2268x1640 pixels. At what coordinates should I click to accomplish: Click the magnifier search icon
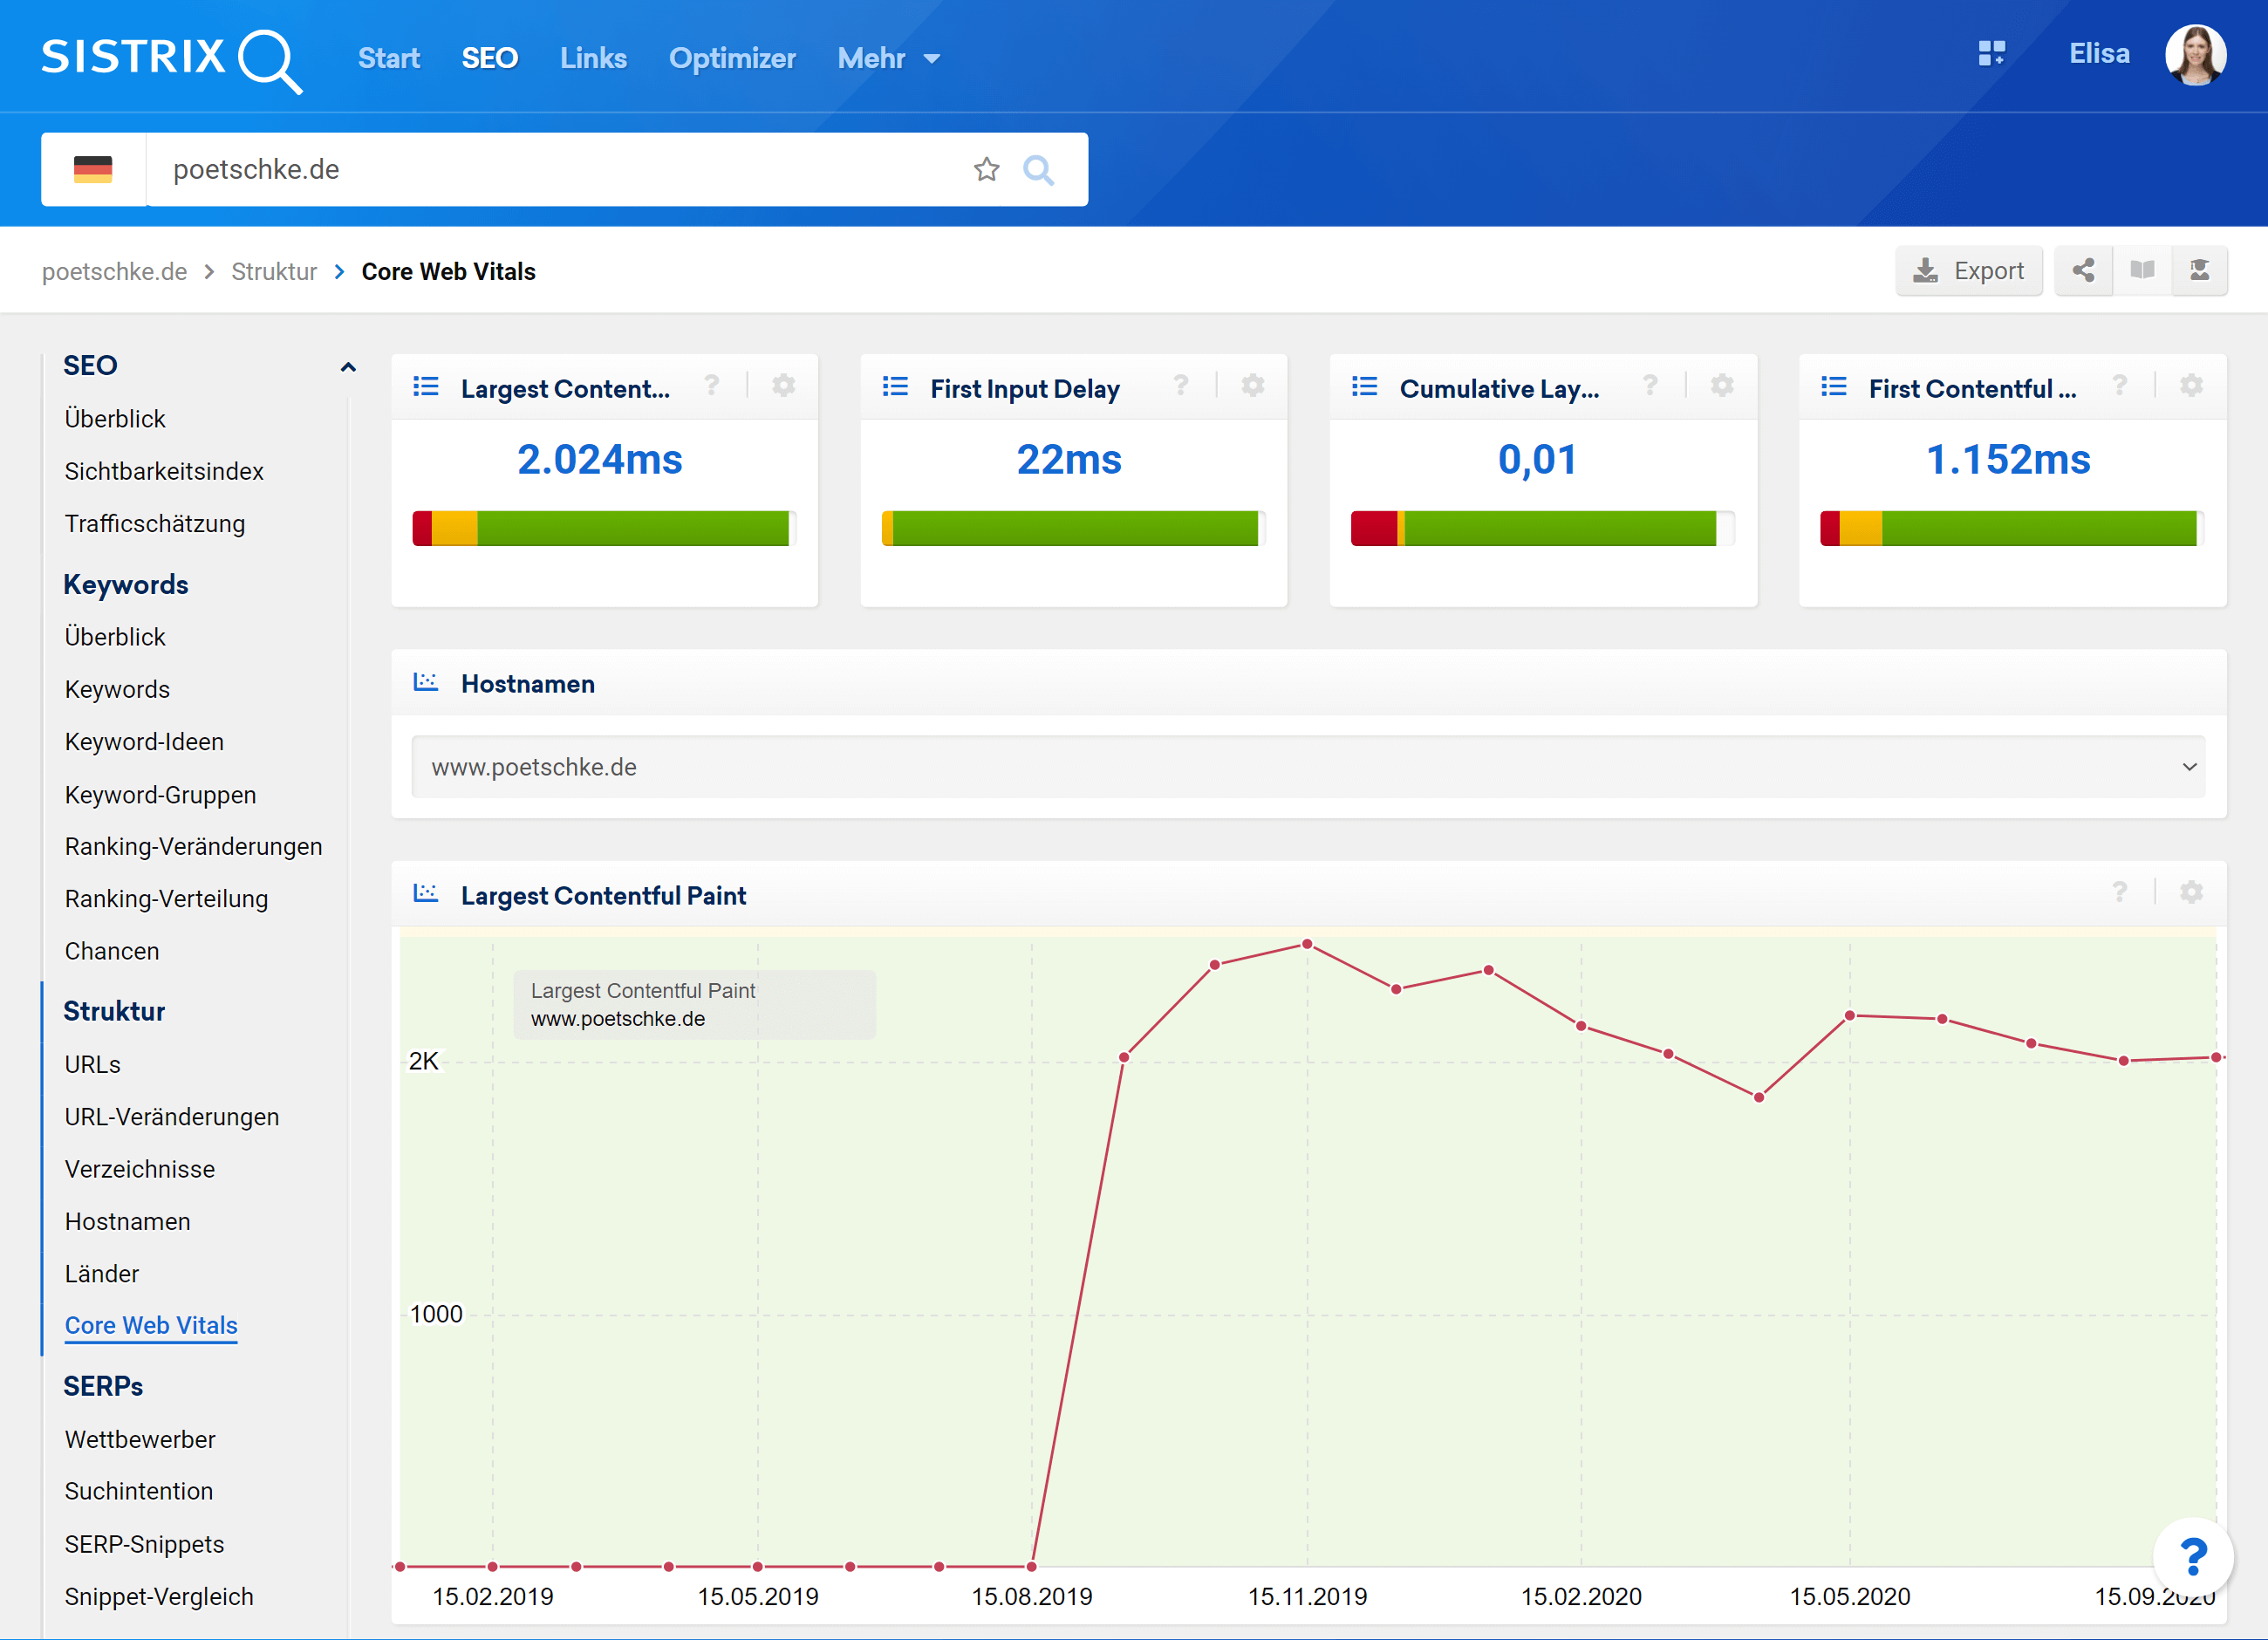(x=1038, y=169)
